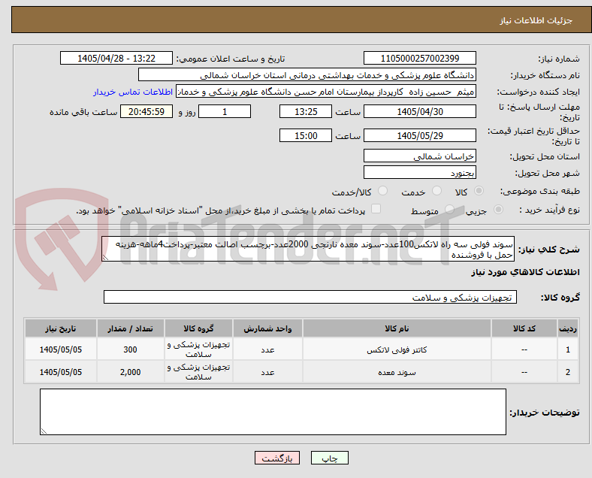This screenshot has width=592, height=478.
Task: Click the تاریخ نیاز column header
Action: point(61,328)
